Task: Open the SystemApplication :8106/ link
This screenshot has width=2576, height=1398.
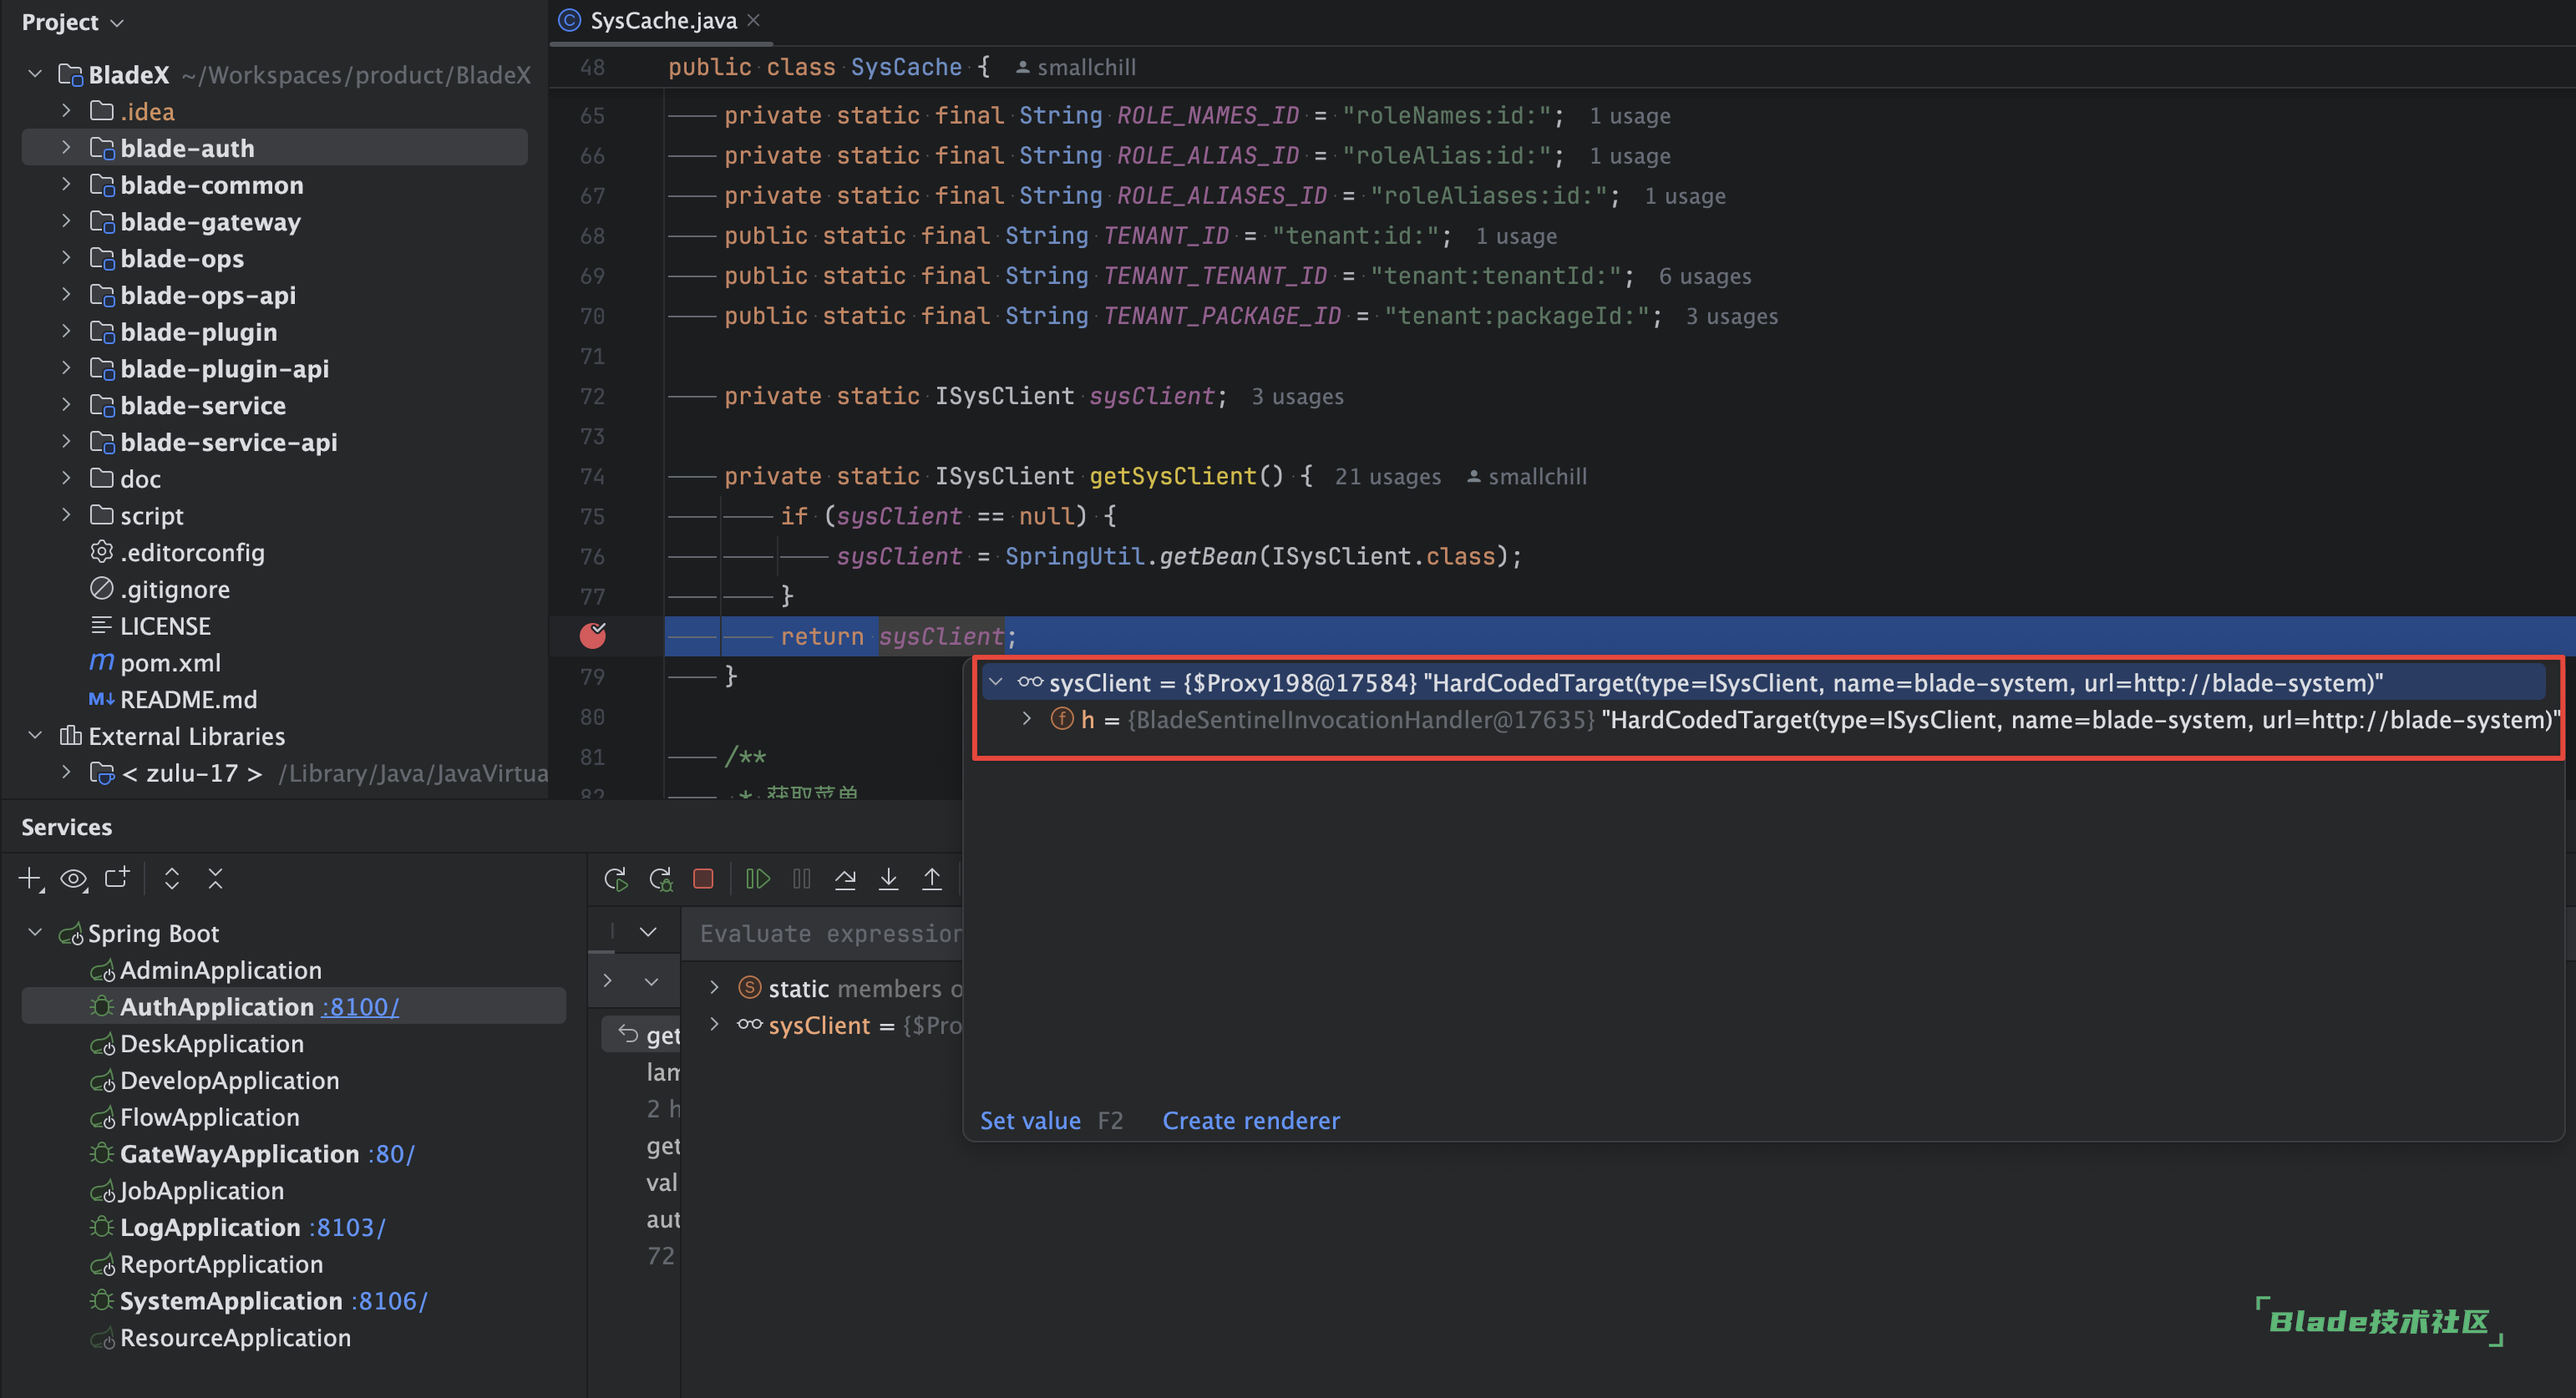Action: point(389,1301)
